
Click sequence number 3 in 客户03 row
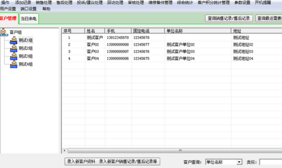(x=69, y=52)
